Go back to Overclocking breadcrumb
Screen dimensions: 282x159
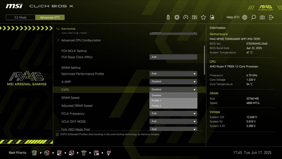coord(68,29)
